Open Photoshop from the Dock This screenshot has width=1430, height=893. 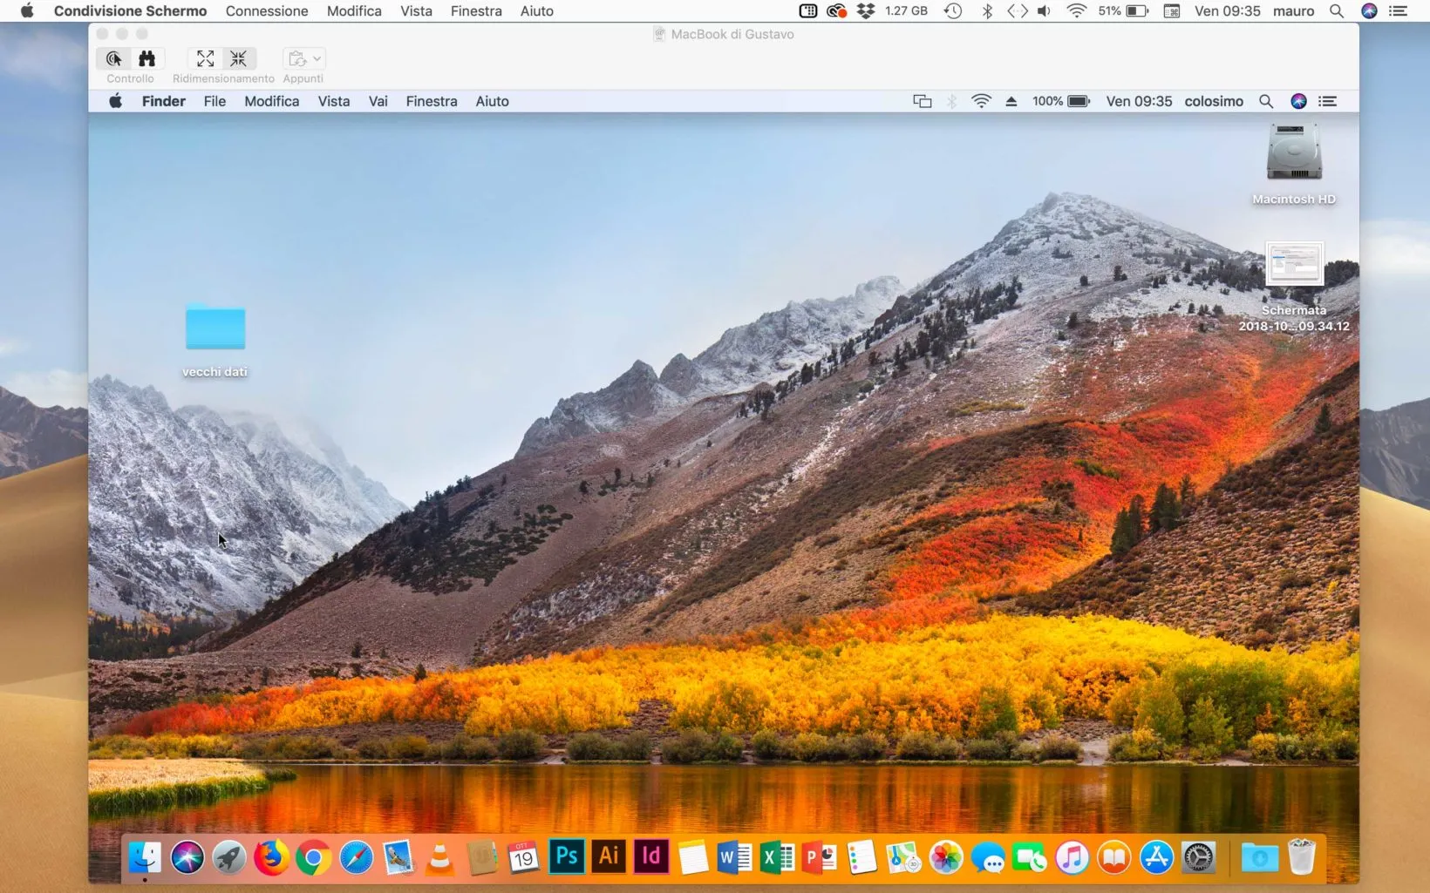566,857
